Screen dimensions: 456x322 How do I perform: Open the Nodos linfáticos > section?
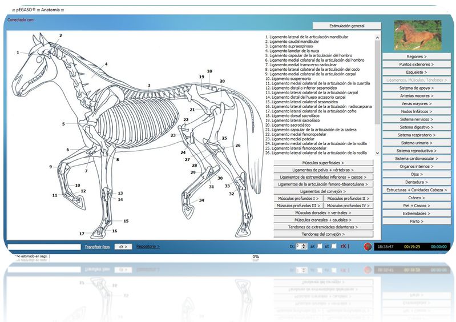417,111
